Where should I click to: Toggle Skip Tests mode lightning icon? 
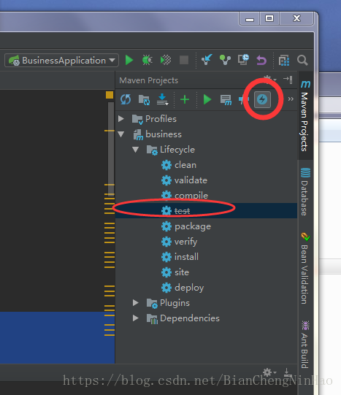262,99
